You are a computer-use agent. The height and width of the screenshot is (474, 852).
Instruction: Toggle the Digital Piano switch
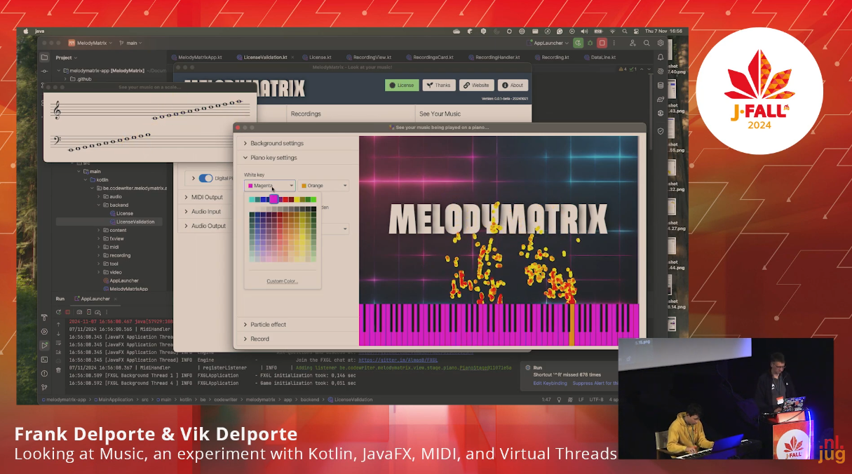[205, 178]
